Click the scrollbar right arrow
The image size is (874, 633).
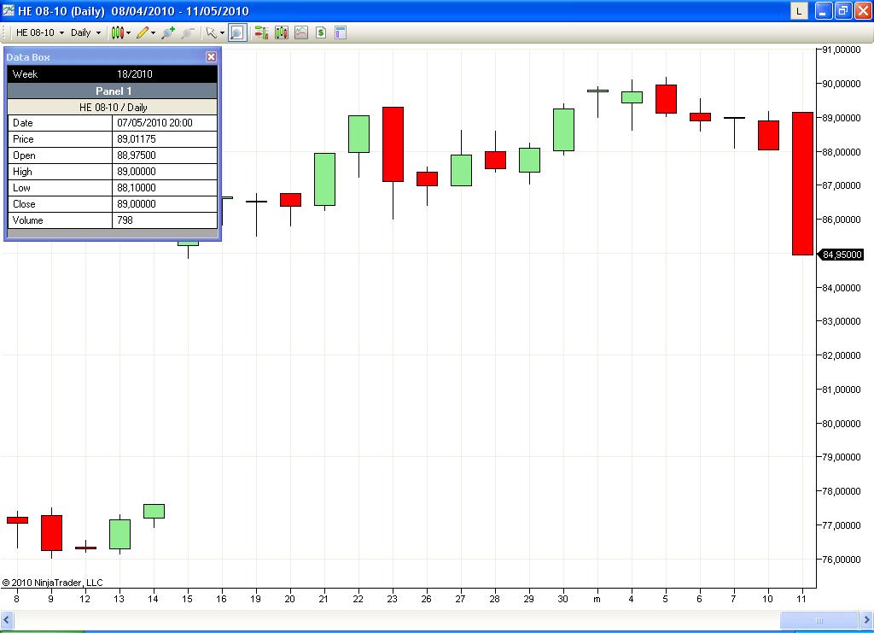tap(866, 619)
